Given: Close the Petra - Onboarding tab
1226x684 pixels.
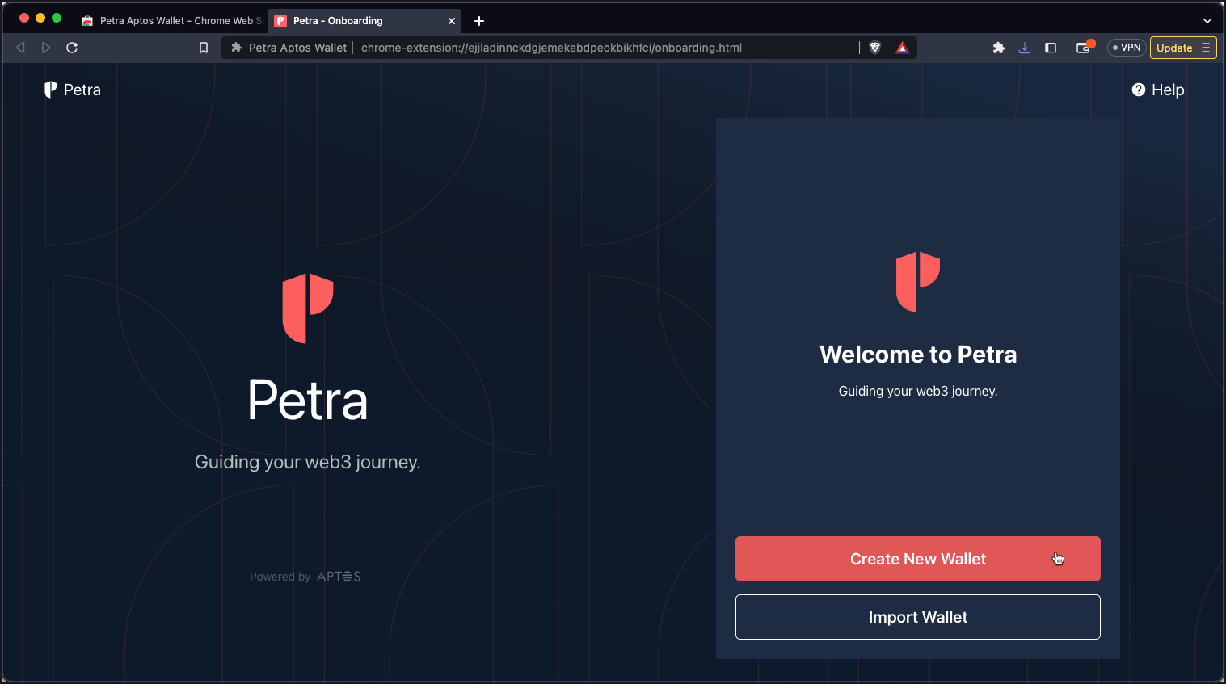Looking at the screenshot, I should [452, 21].
